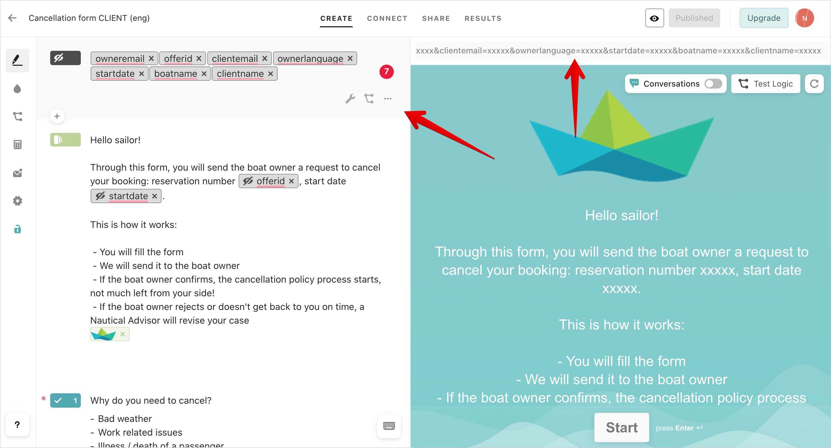831x448 pixels.
Task: Expand the hidden fields panel with 7 badge
Action: pos(64,58)
